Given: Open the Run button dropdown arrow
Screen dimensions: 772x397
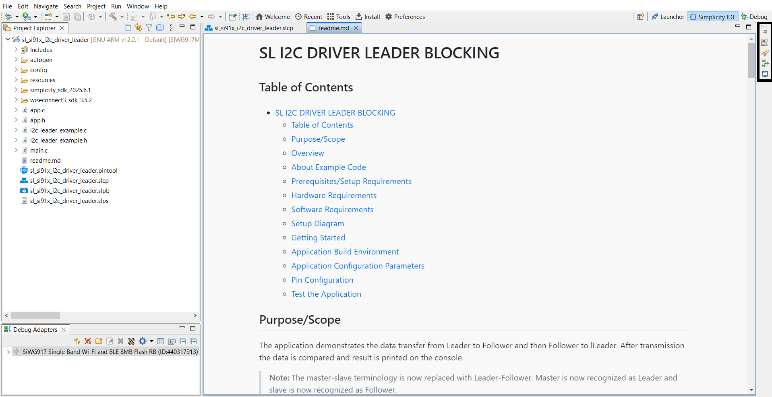Looking at the screenshot, I should click(36, 17).
